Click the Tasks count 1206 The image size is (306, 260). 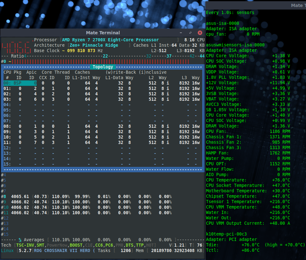[126, 251]
